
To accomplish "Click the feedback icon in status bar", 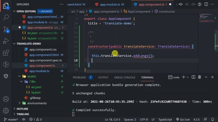I will tap(205, 119).
